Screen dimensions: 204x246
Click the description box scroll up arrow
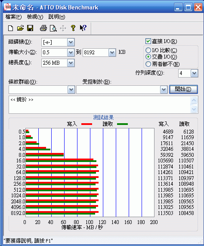click(x=194, y=100)
